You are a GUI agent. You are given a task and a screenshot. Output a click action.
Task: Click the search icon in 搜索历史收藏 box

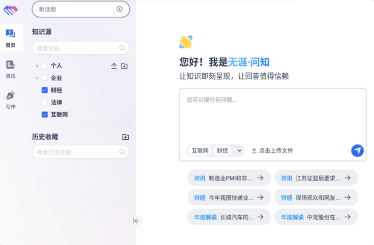point(122,152)
